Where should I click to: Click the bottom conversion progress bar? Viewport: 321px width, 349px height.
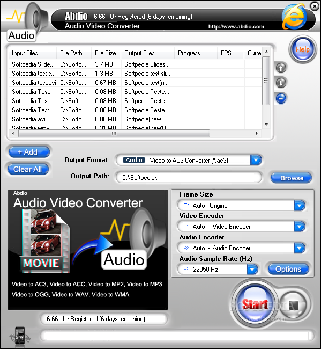click(177, 336)
